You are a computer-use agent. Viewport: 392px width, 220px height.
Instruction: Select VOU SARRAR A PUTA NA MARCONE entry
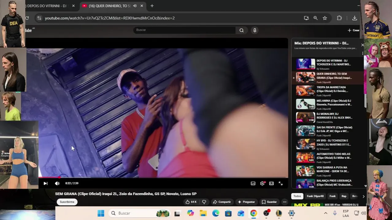pos(328,171)
